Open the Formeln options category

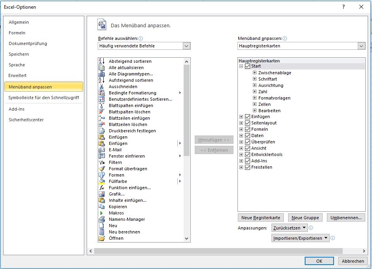click(44, 33)
